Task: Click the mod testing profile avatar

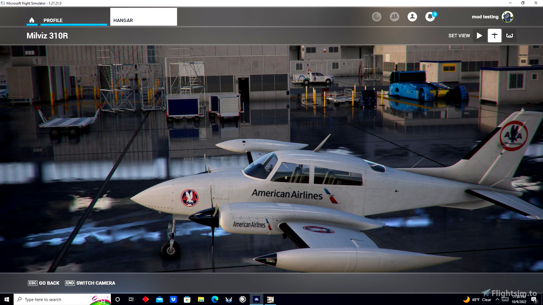Action: [507, 17]
